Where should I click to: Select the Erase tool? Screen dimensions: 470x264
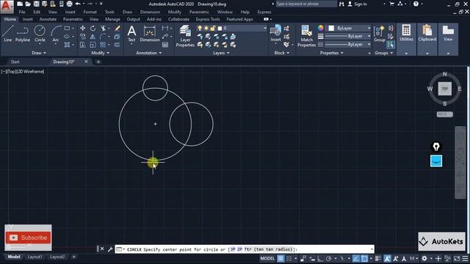pos(117,28)
